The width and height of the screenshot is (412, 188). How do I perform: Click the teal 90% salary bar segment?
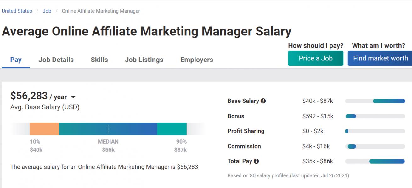pos(172,129)
